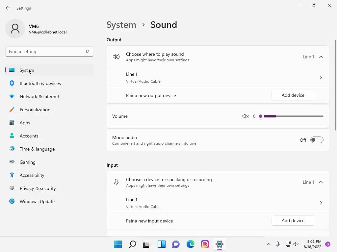Show hidden icons in system tray

point(269,244)
